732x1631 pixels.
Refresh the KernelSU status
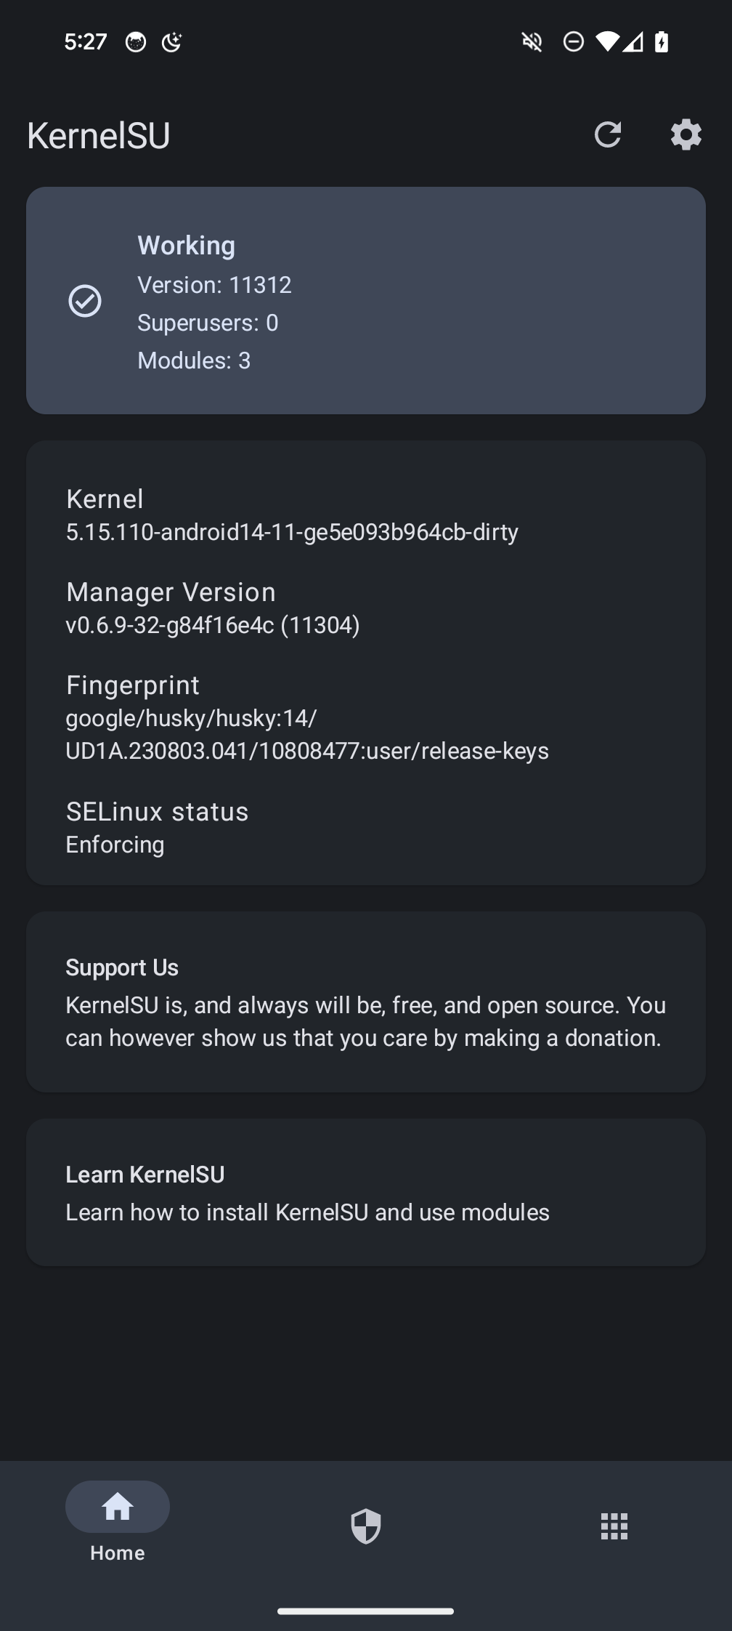pyautogui.click(x=609, y=134)
